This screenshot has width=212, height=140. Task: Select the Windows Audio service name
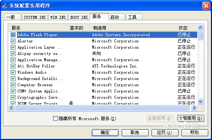pos(32,73)
